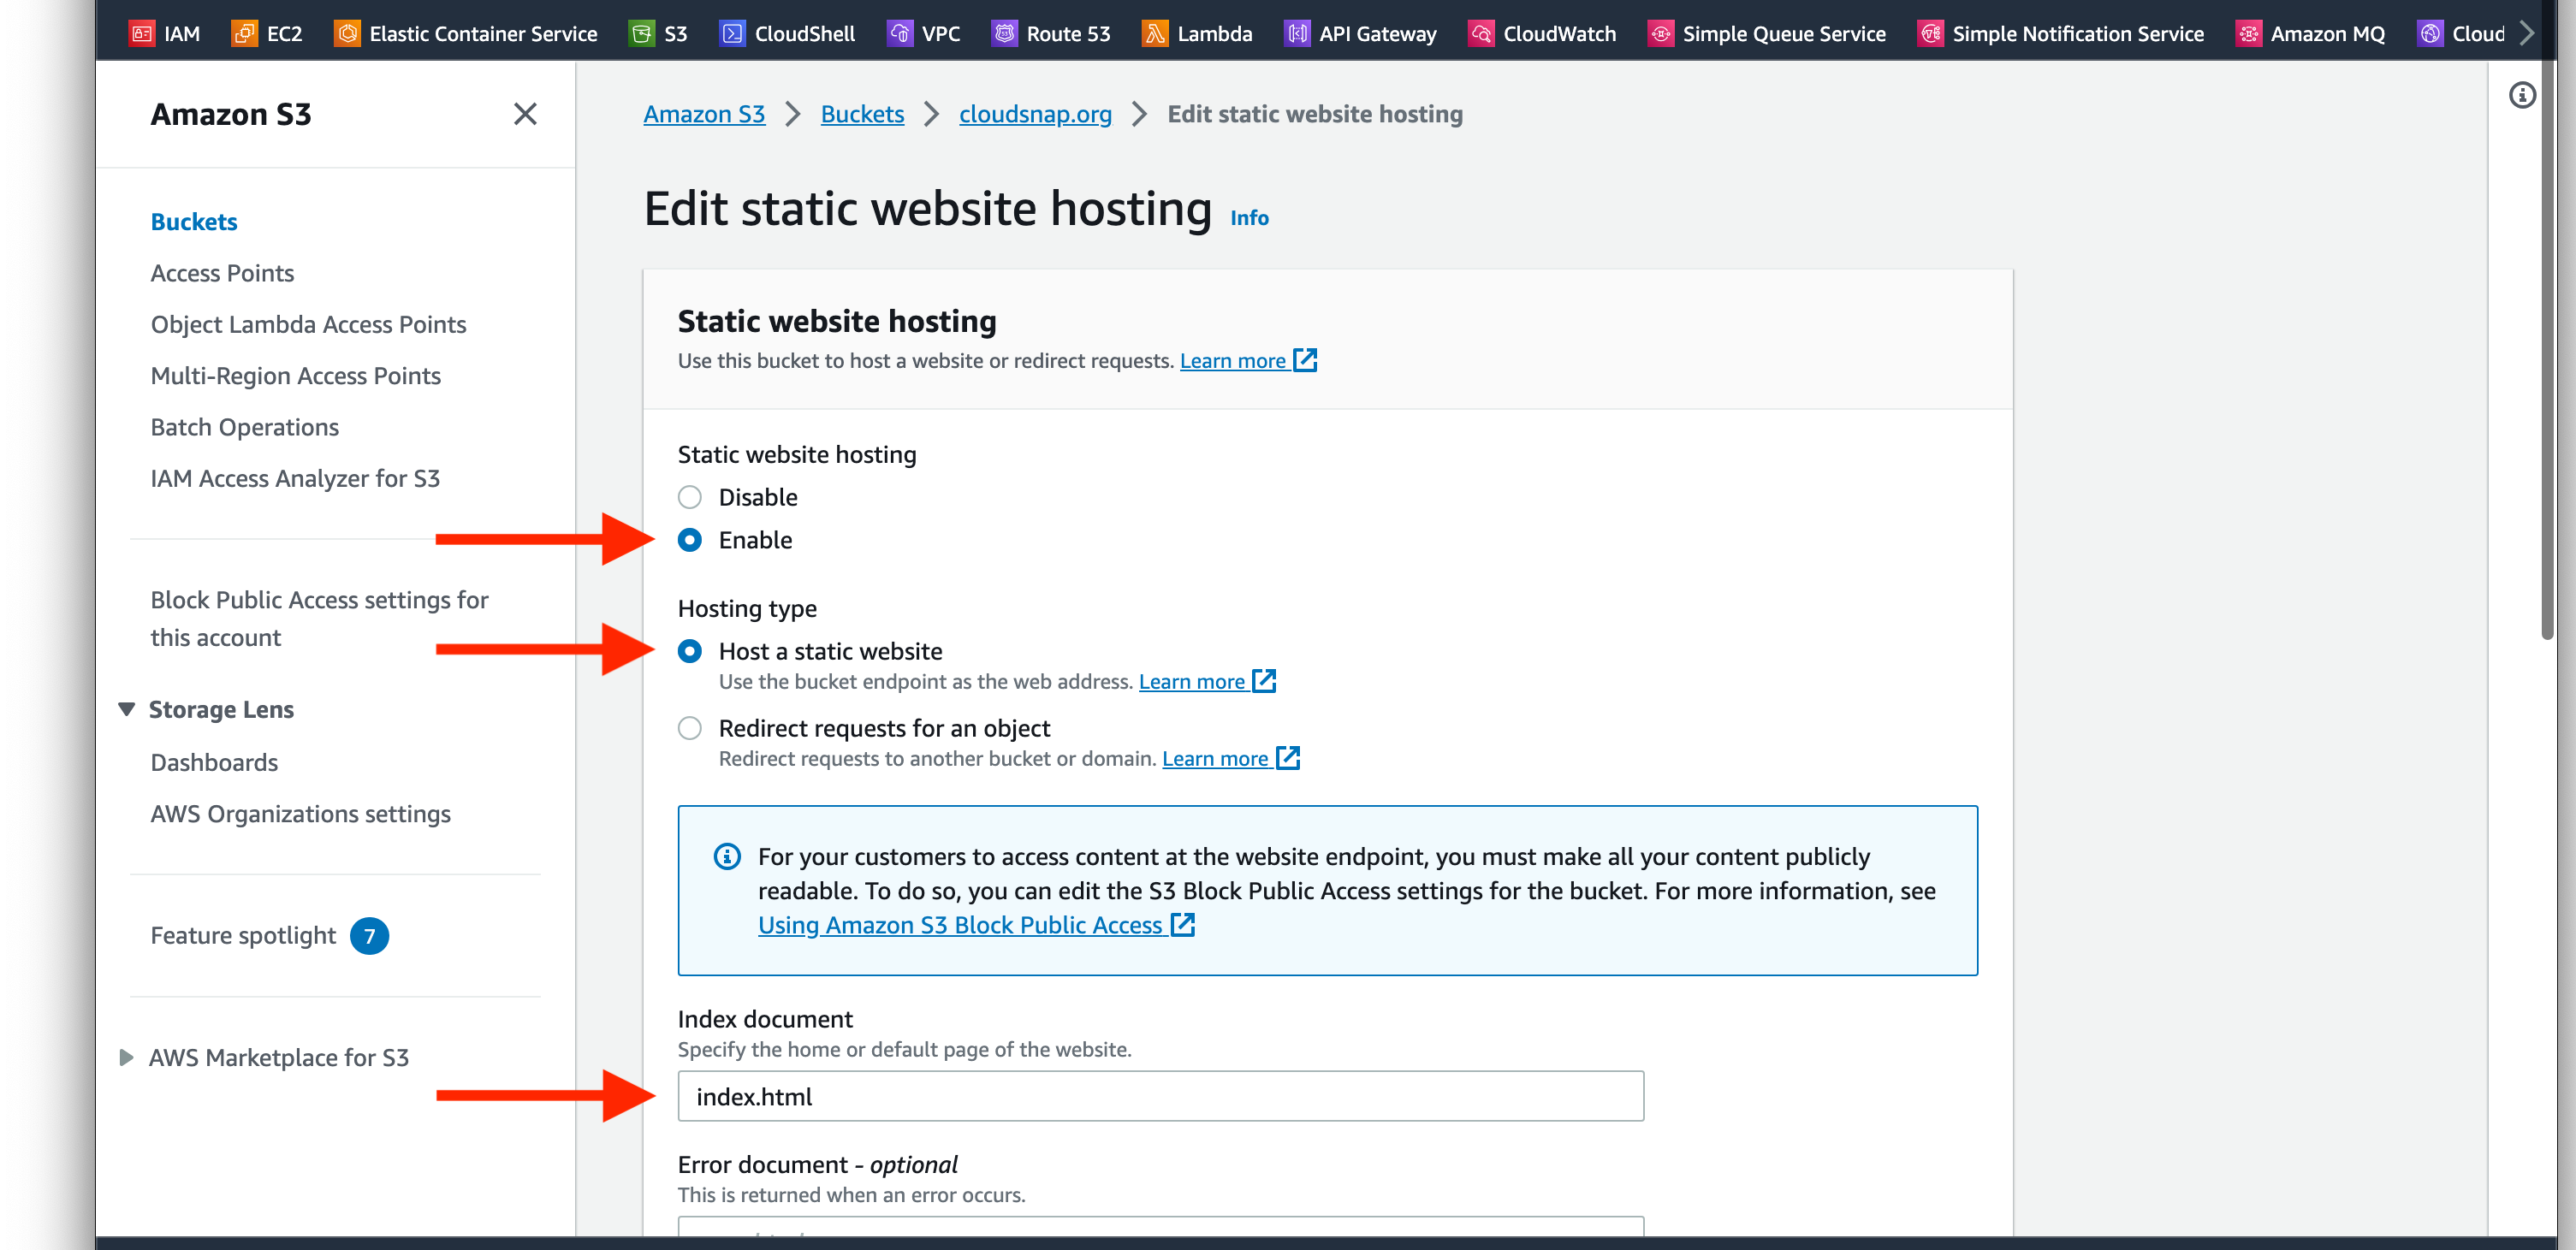Open Elastic Container Service shortcut icon
Screen dimensions: 2576x1250
pyautogui.click(x=347, y=33)
